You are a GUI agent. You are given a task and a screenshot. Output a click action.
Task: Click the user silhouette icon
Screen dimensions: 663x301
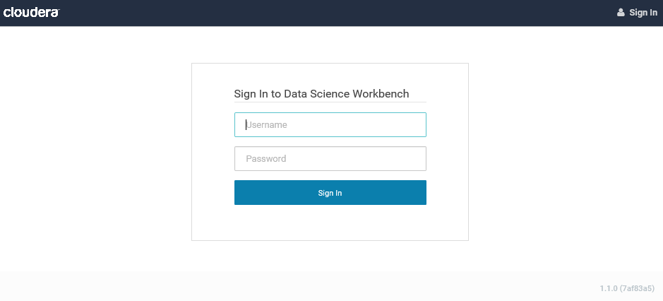[621, 13]
